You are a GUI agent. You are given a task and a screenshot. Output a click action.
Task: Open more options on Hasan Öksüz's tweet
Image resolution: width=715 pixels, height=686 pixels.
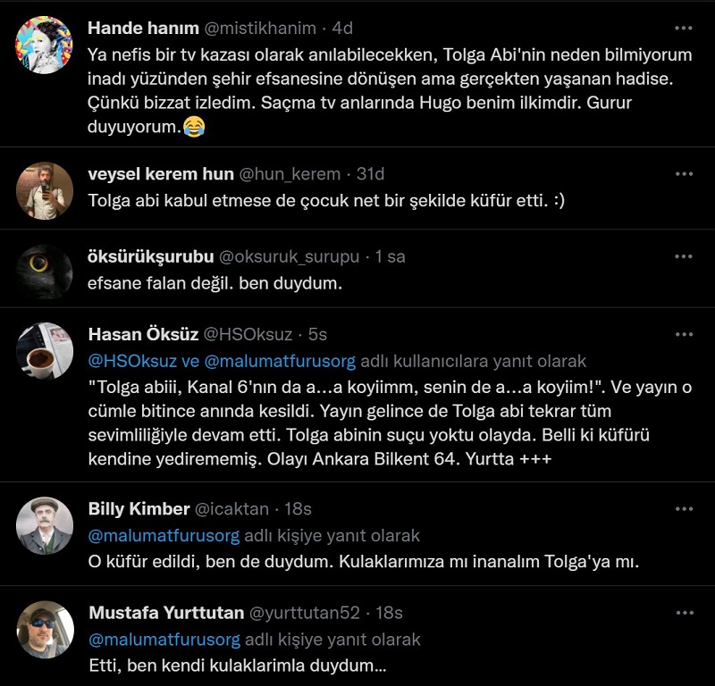click(684, 334)
